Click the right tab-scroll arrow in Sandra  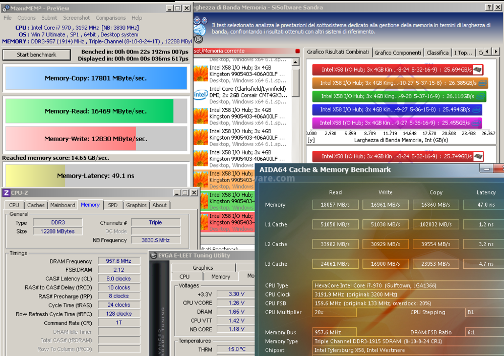coord(495,51)
